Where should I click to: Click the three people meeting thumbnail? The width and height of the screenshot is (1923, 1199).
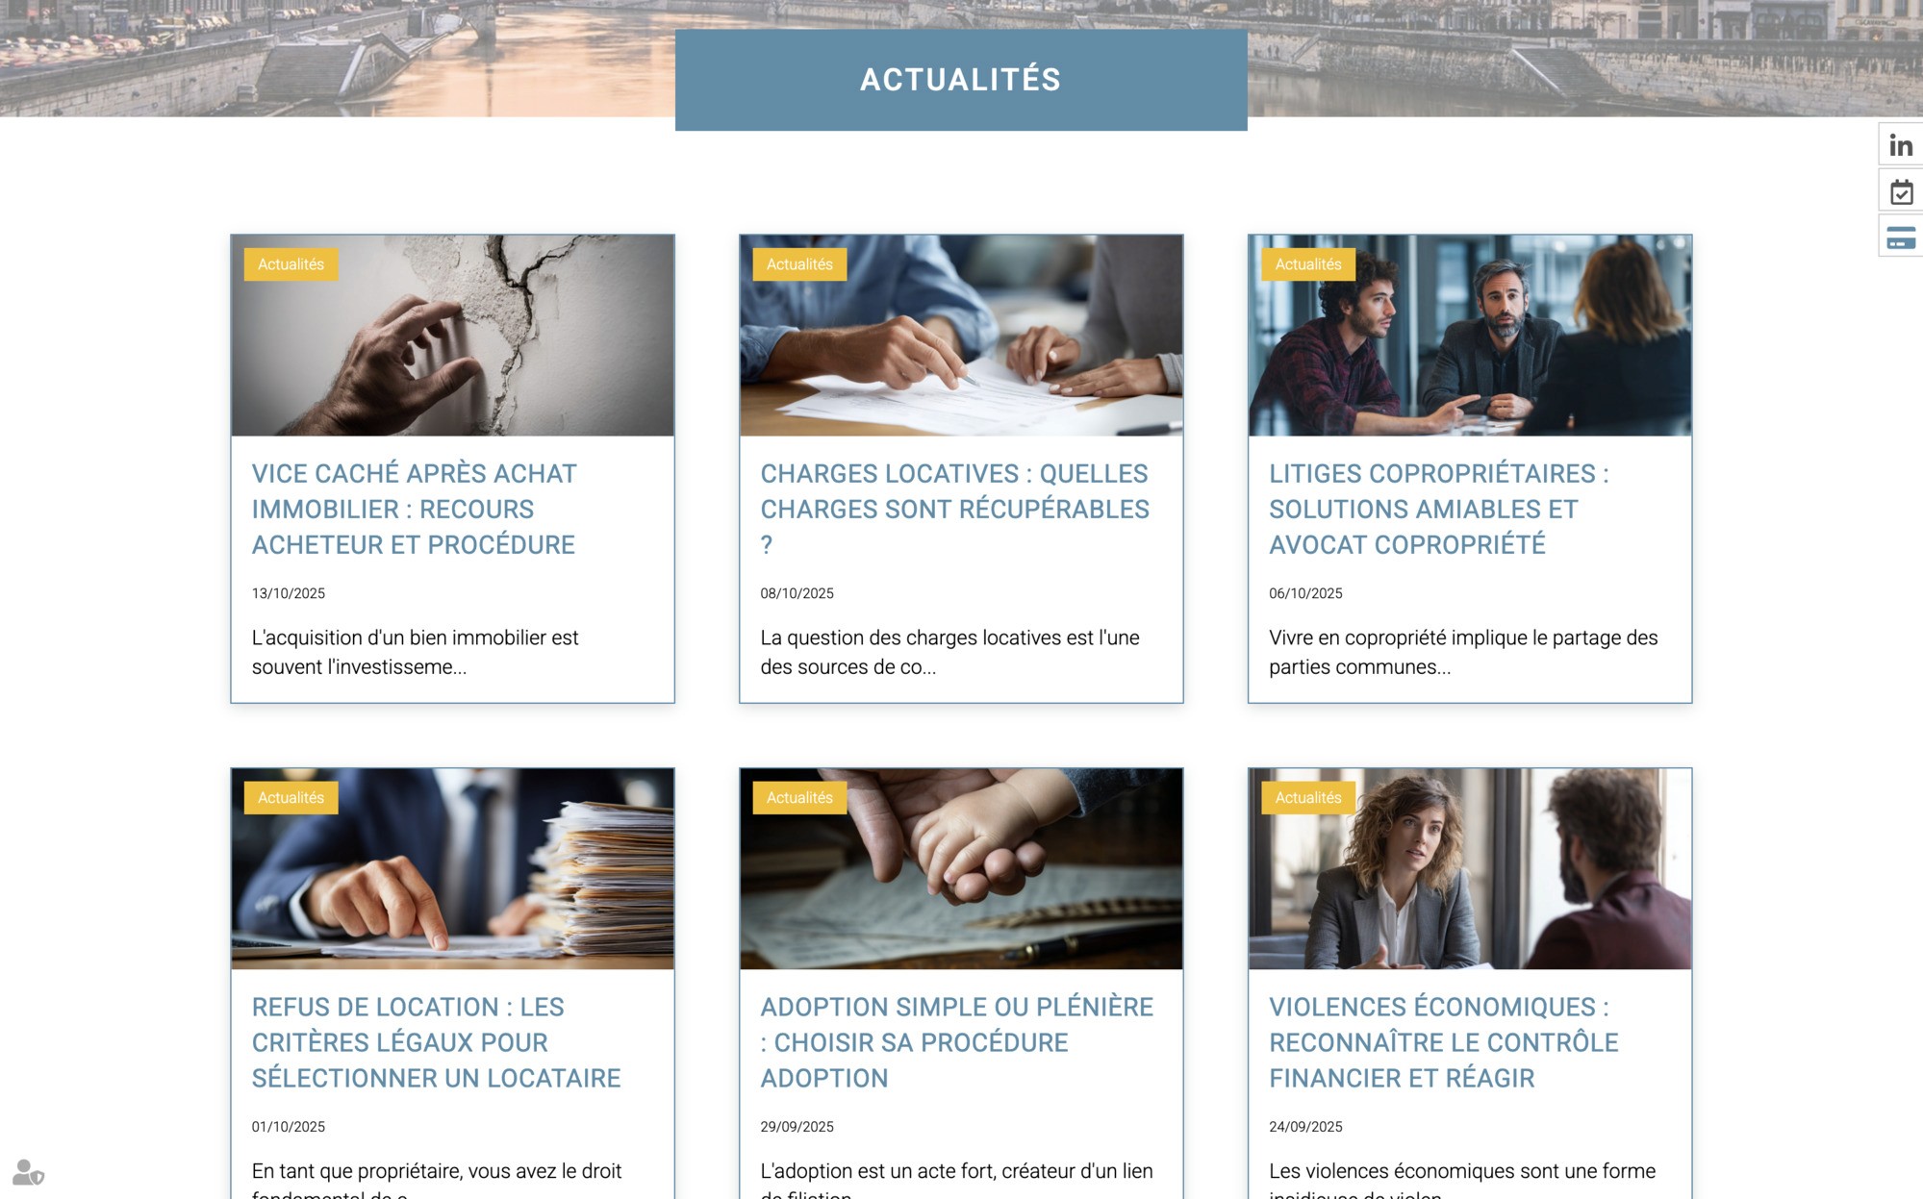pos(1470,336)
